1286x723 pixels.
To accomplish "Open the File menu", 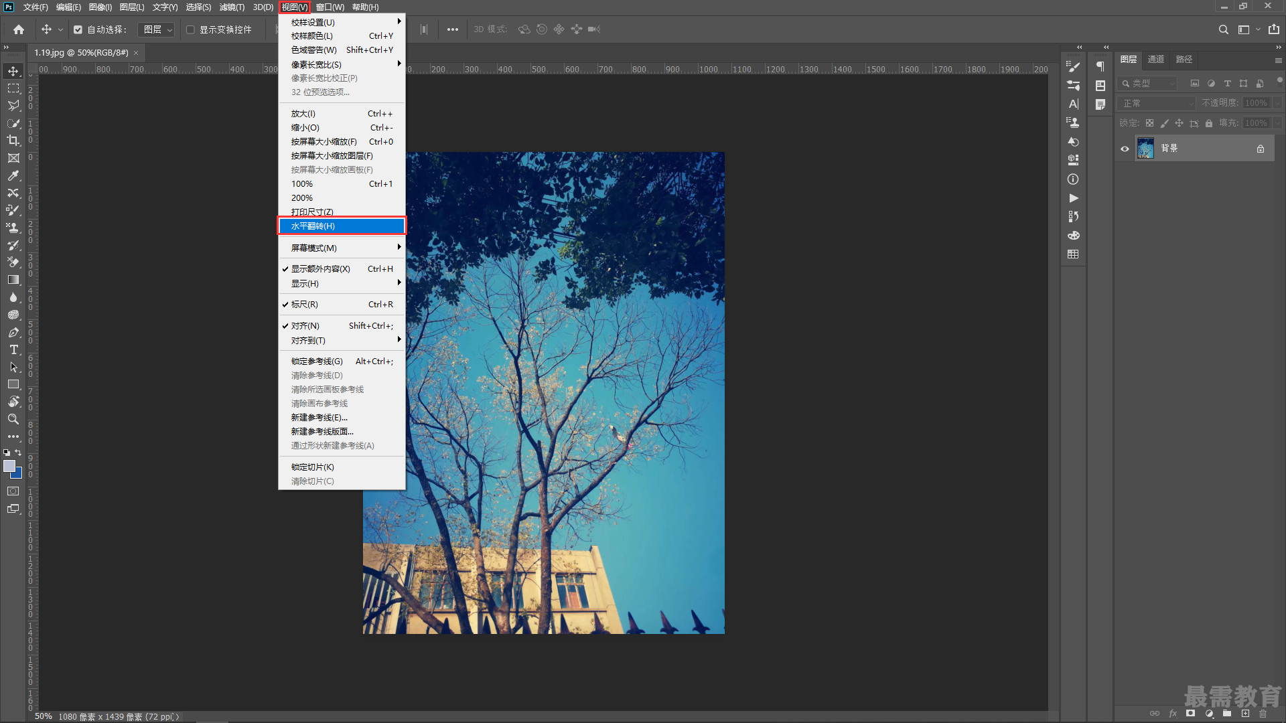I will click(x=35, y=7).
